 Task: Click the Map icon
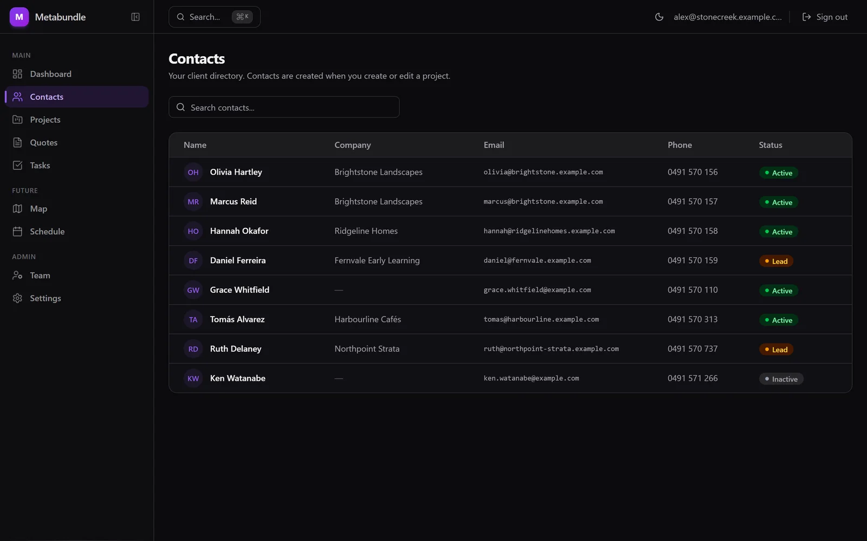(17, 209)
